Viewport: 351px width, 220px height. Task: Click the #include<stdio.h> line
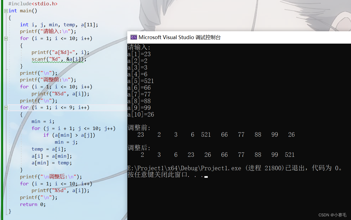coord(33,4)
